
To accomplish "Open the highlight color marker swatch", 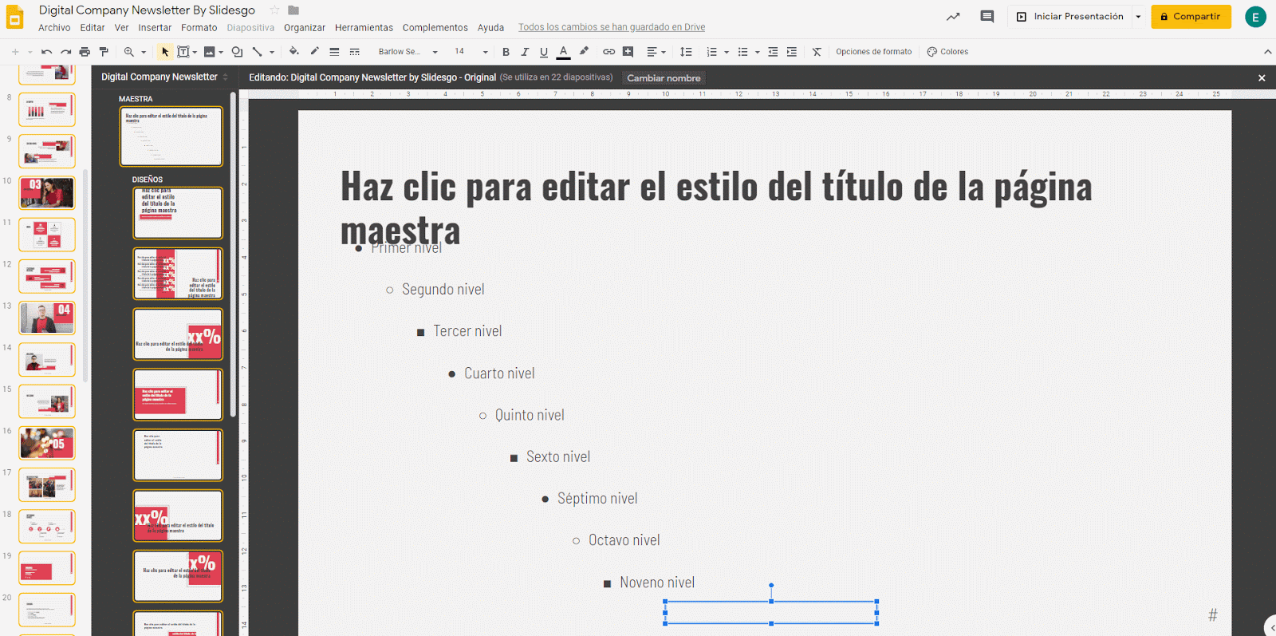I will (x=584, y=52).
